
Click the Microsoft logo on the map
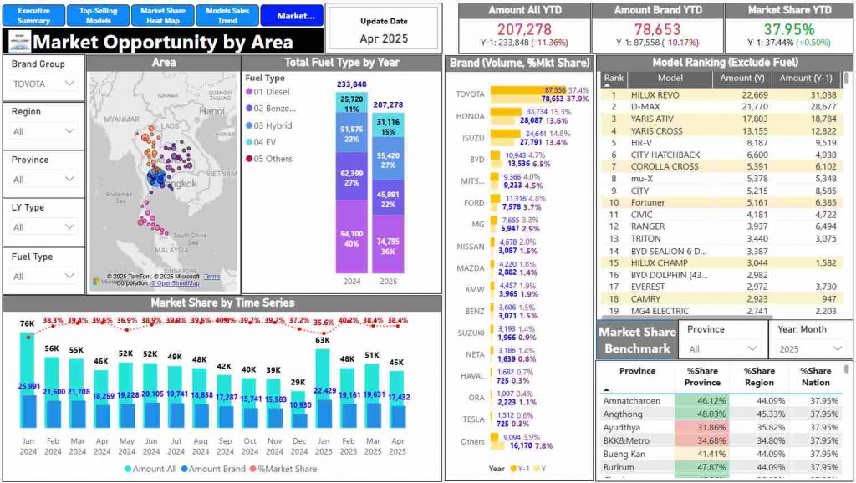(97, 282)
